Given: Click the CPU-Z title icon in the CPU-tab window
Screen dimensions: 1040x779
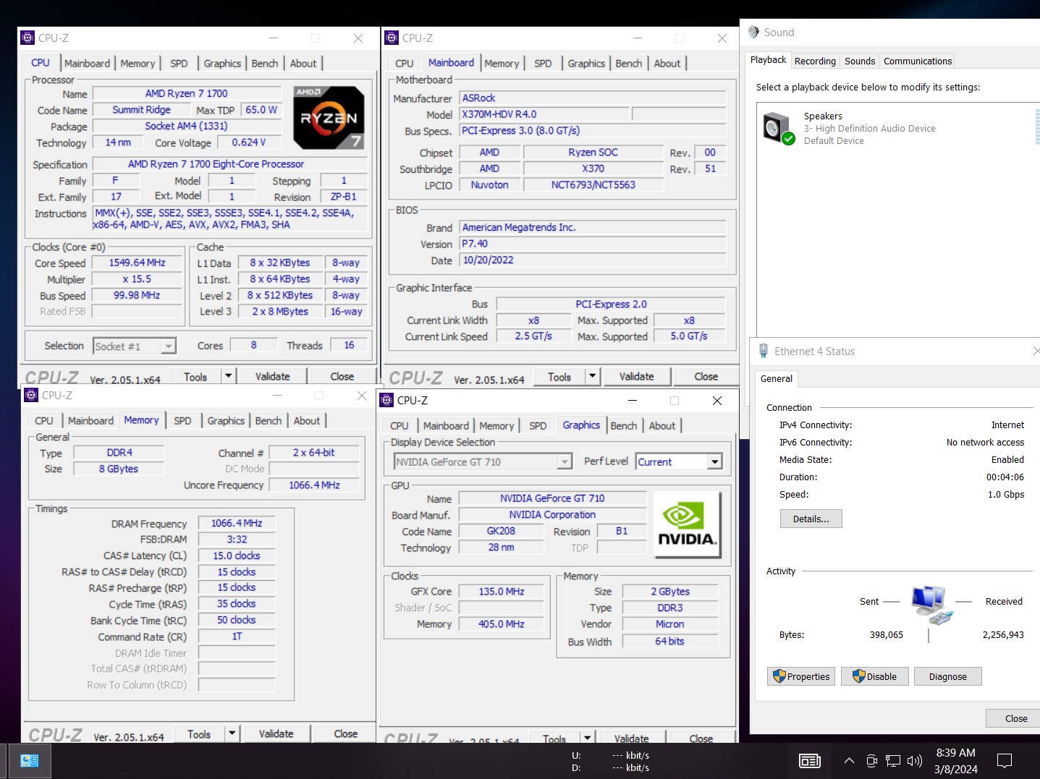Looking at the screenshot, I should pos(28,38).
